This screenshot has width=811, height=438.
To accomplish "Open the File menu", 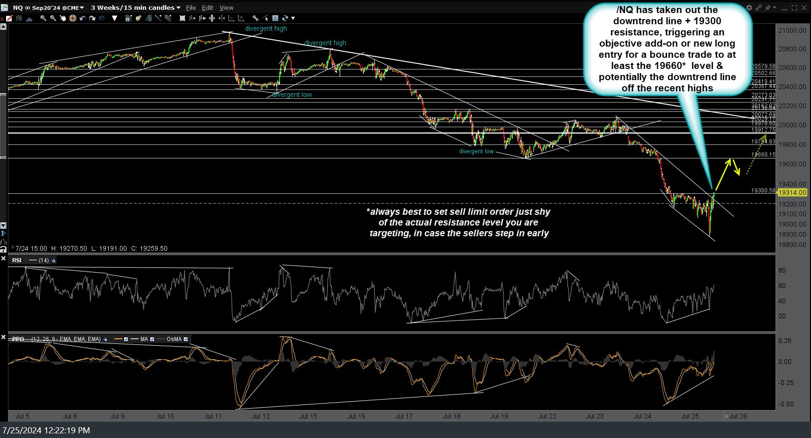I will pyautogui.click(x=191, y=7).
